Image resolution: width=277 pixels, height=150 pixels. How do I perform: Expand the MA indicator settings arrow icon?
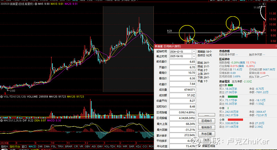[x=36, y=4]
